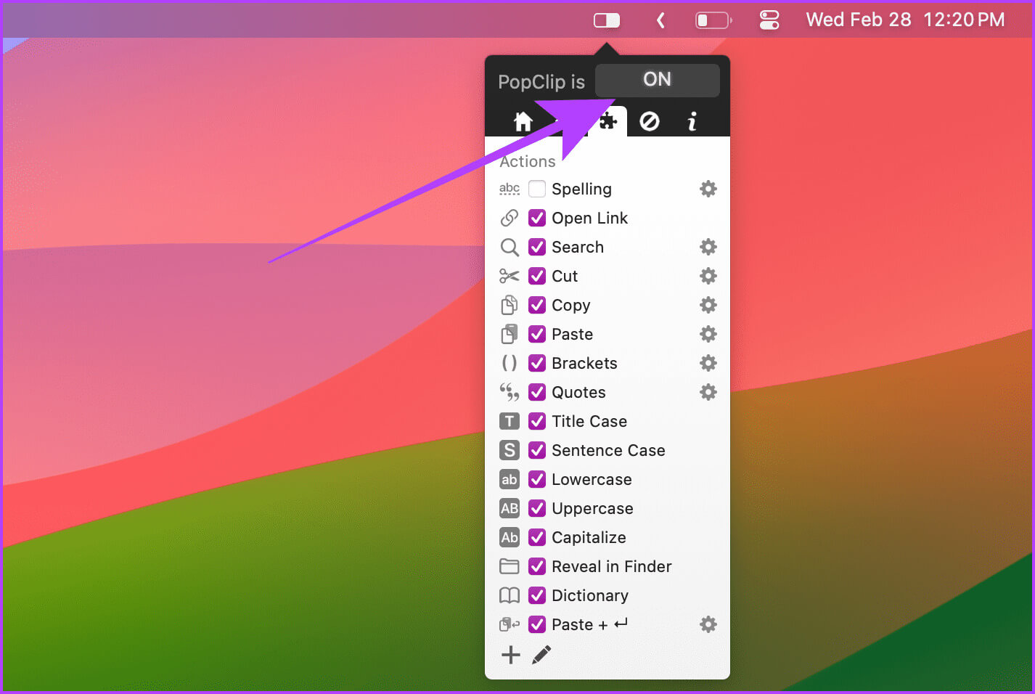
Task: Uncheck the Cut action
Action: 537,276
